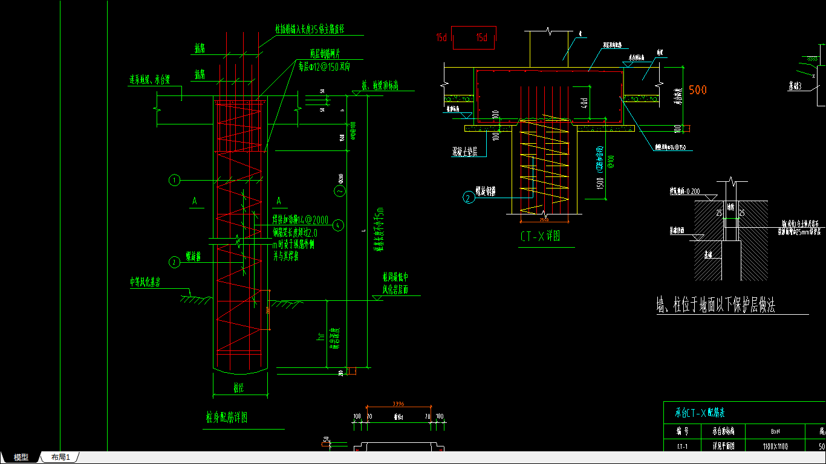The height and width of the screenshot is (464, 826).
Task: Click the cyan circled 2 in CT-X detail
Action: tap(468, 197)
